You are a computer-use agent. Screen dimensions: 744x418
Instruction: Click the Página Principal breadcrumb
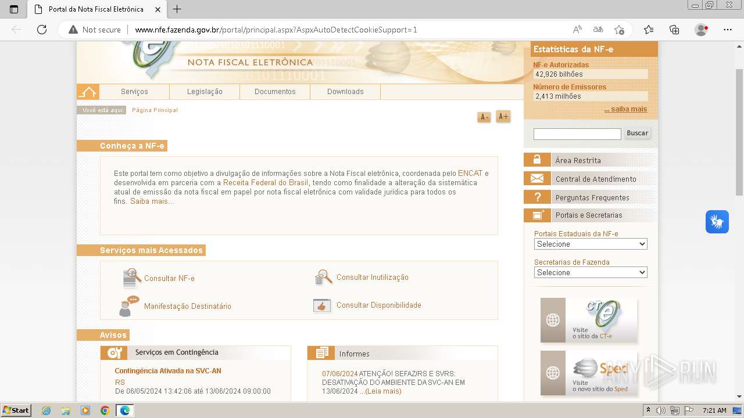[x=155, y=110]
